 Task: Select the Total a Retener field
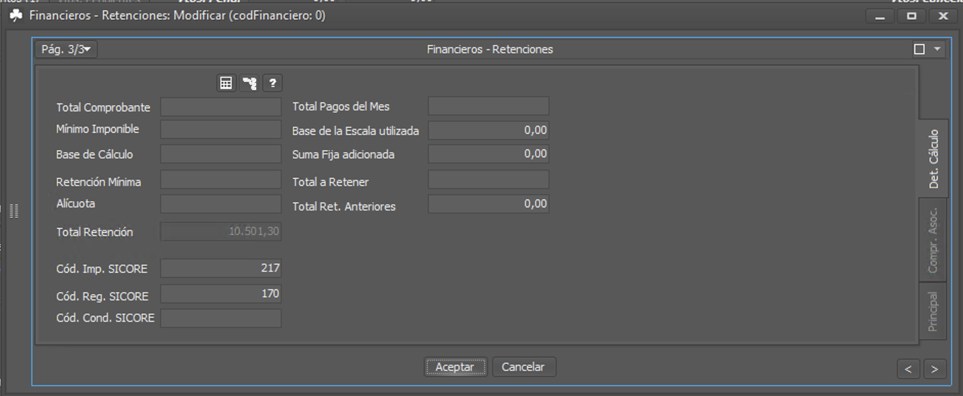click(x=488, y=180)
